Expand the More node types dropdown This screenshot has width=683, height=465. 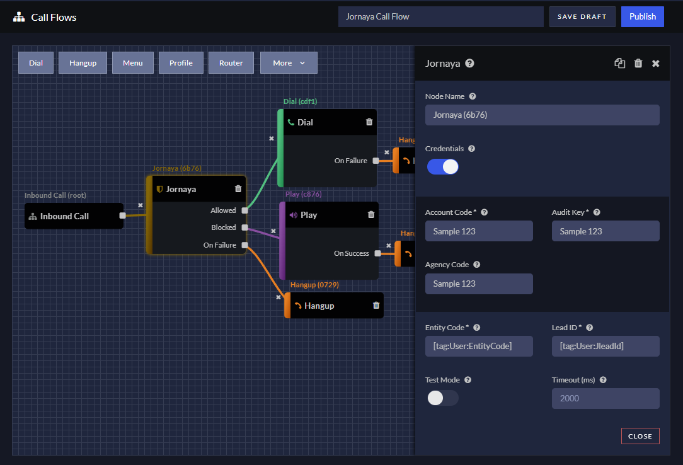coord(289,63)
